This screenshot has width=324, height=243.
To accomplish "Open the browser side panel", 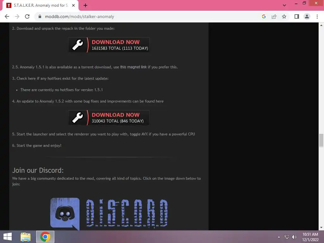I will (297, 16).
